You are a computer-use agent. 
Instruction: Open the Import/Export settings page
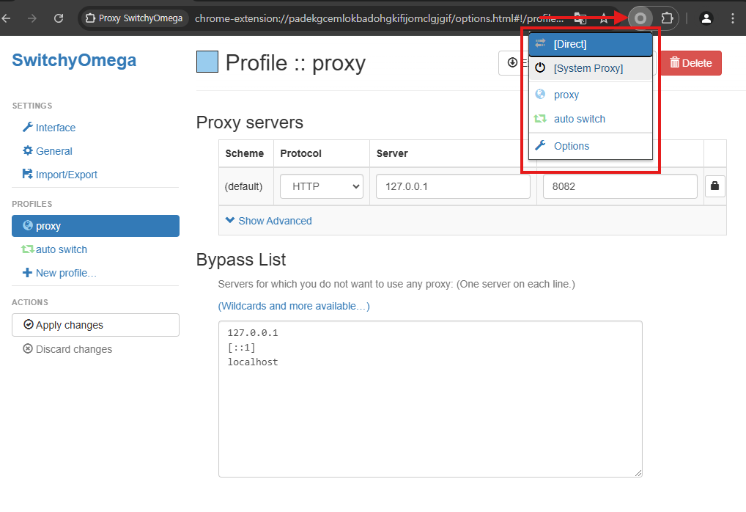(60, 175)
